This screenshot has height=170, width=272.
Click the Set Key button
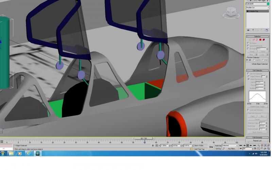(218, 149)
